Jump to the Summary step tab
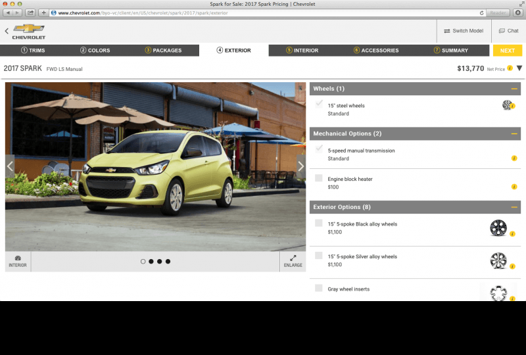 [451, 51]
